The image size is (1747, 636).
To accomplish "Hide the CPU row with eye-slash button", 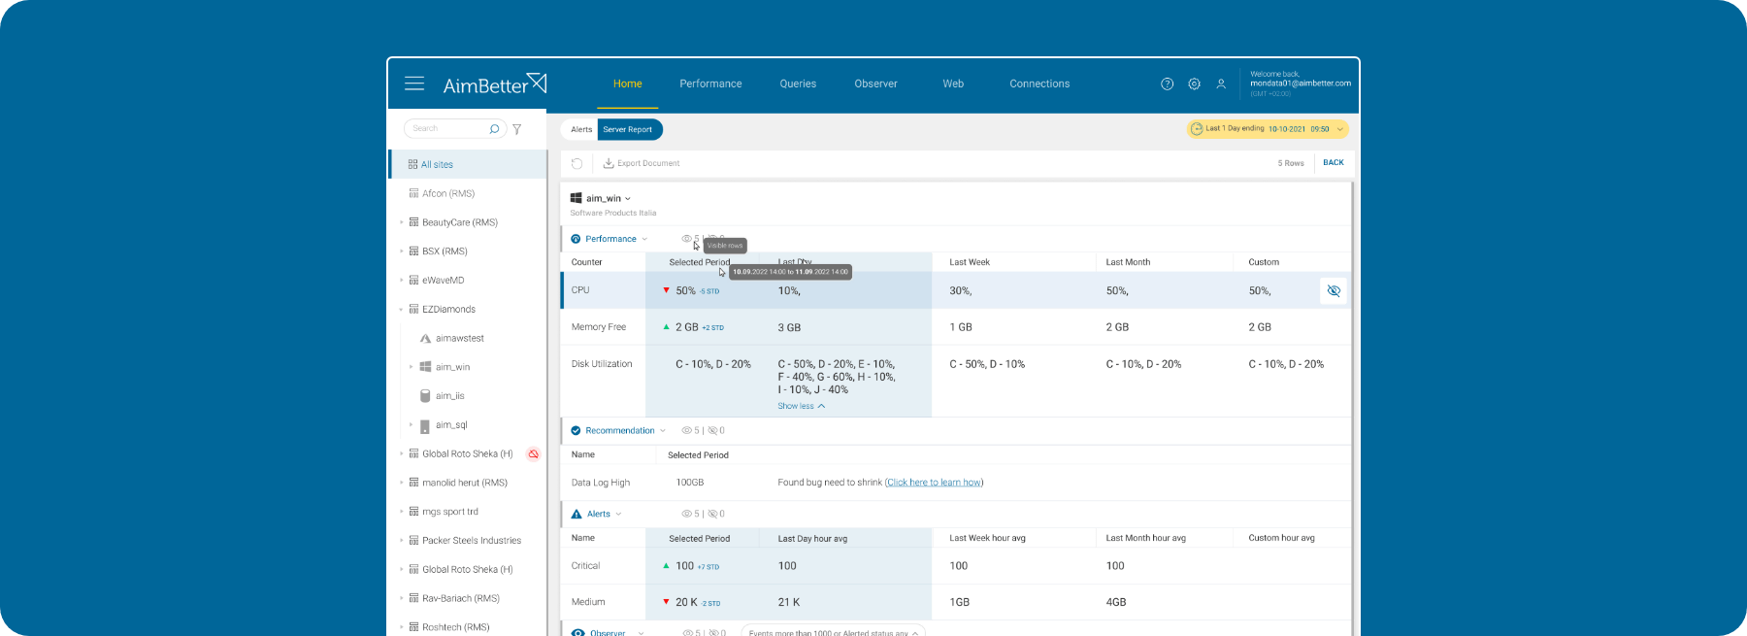I will [x=1334, y=290].
